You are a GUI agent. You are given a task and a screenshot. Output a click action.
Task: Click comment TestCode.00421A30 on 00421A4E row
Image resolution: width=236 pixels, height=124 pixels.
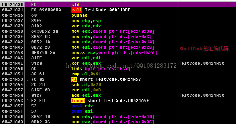click(x=202, y=63)
